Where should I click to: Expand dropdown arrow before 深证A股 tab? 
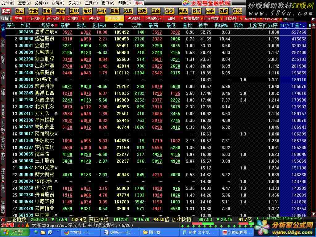[x=44, y=19]
